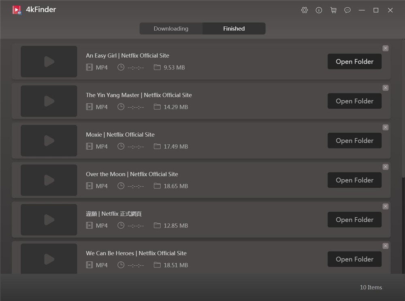Click the Moxie | Netflix Official Site title

coord(120,134)
